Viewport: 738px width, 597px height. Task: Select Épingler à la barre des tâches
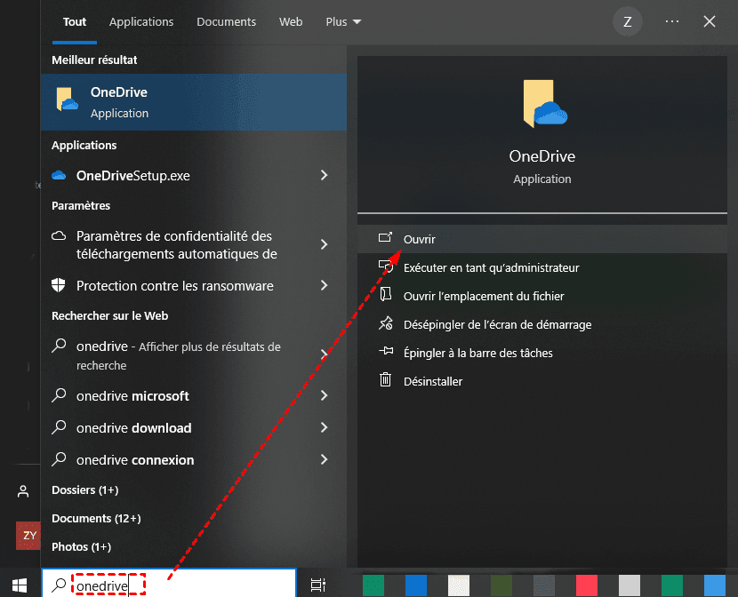click(542, 353)
